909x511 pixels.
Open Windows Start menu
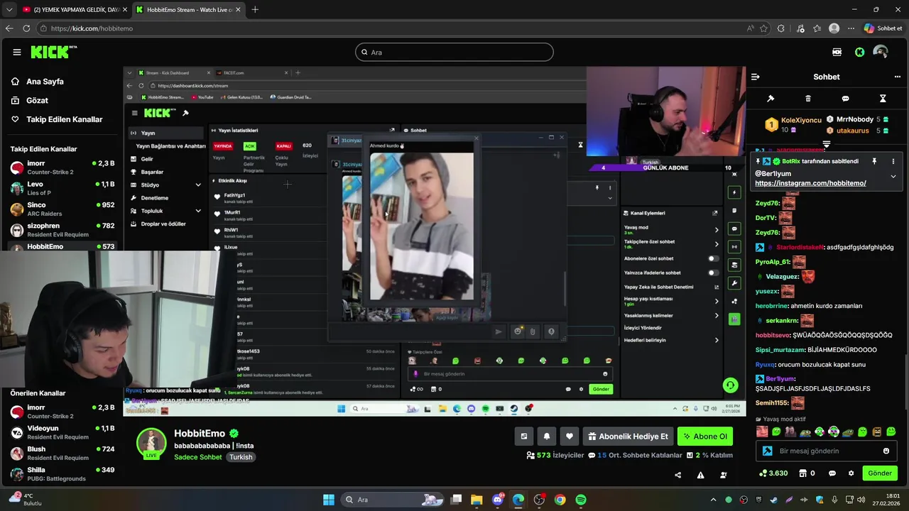pyautogui.click(x=329, y=500)
